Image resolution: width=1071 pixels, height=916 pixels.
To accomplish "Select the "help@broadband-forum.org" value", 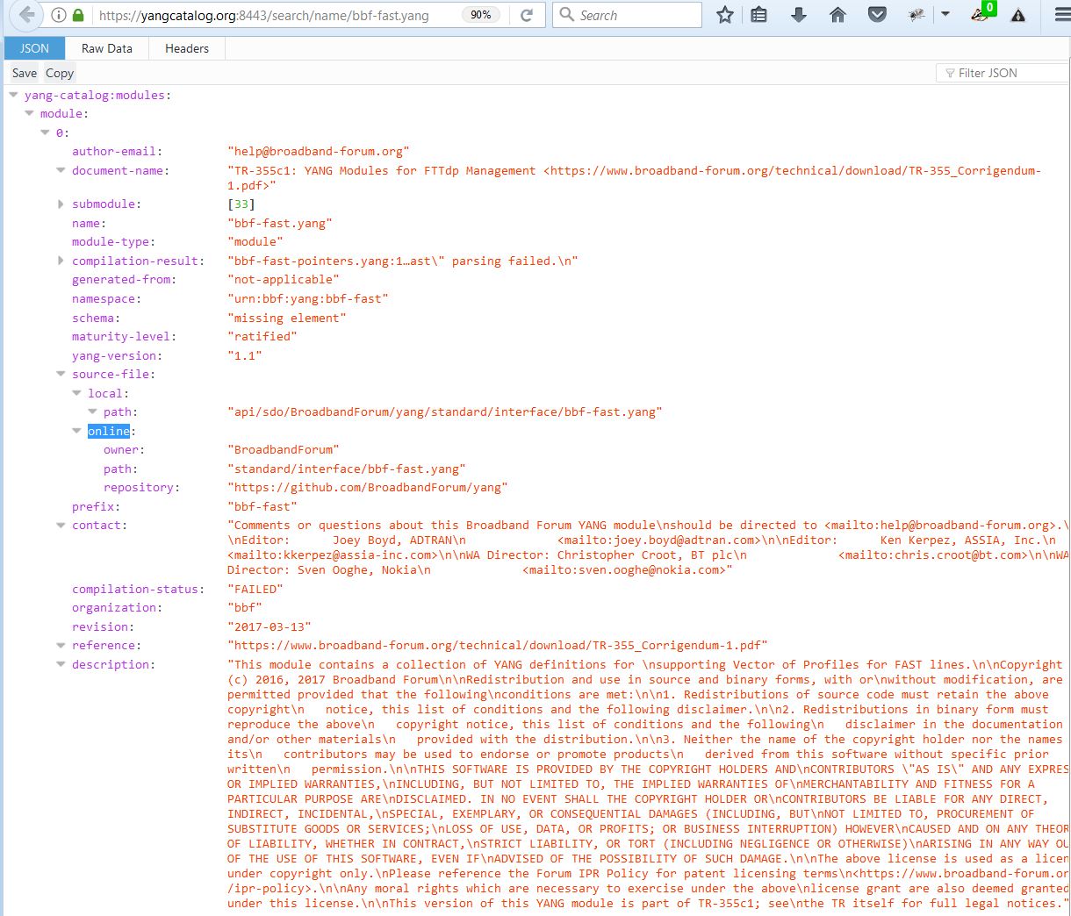I will (x=318, y=152).
